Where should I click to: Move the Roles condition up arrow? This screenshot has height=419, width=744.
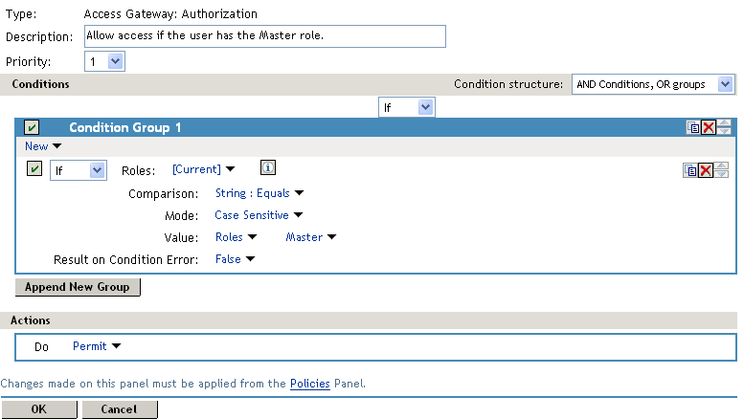pyautogui.click(x=721, y=165)
